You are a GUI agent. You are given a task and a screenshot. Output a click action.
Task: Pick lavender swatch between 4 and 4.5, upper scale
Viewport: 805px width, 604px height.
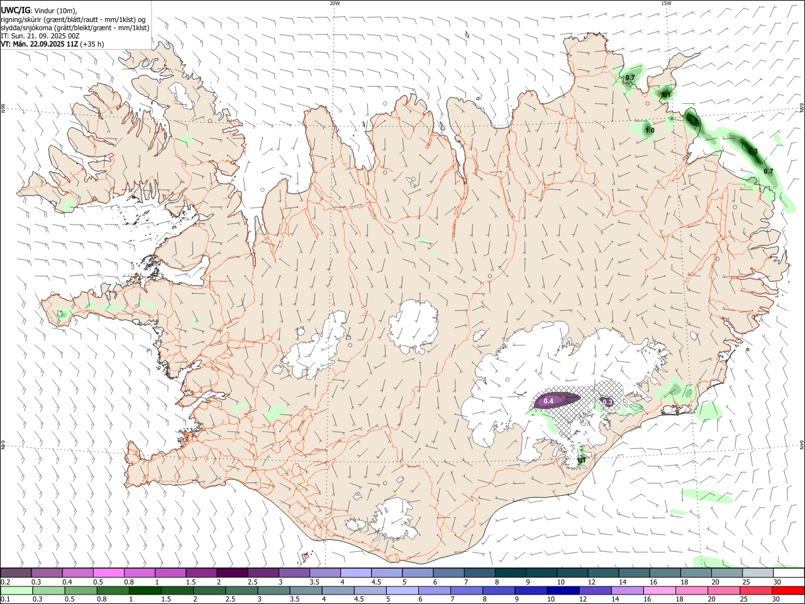(356, 573)
